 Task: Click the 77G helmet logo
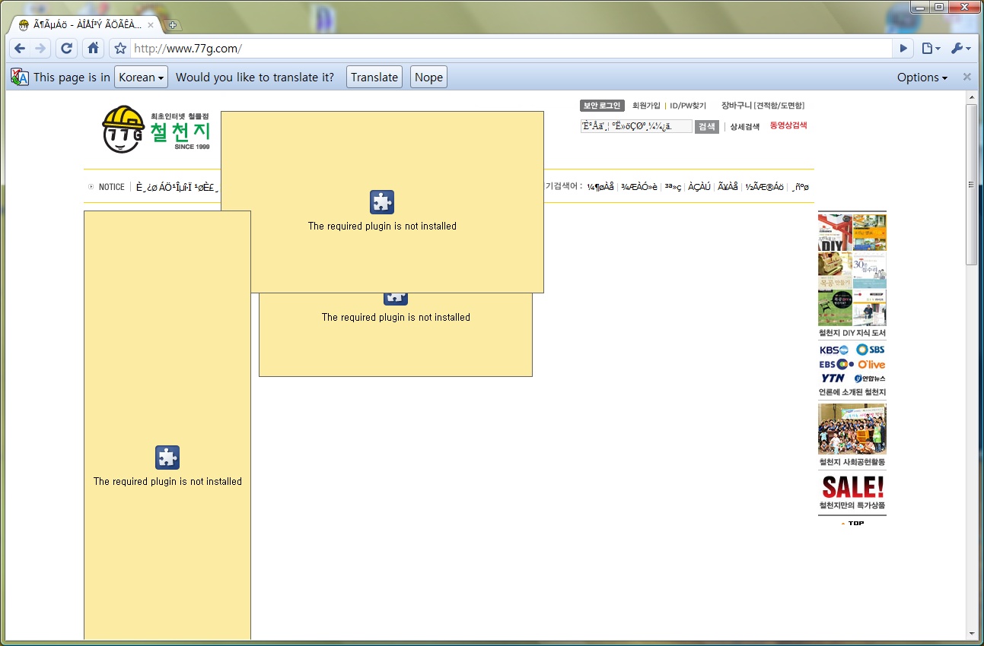pyautogui.click(x=123, y=129)
